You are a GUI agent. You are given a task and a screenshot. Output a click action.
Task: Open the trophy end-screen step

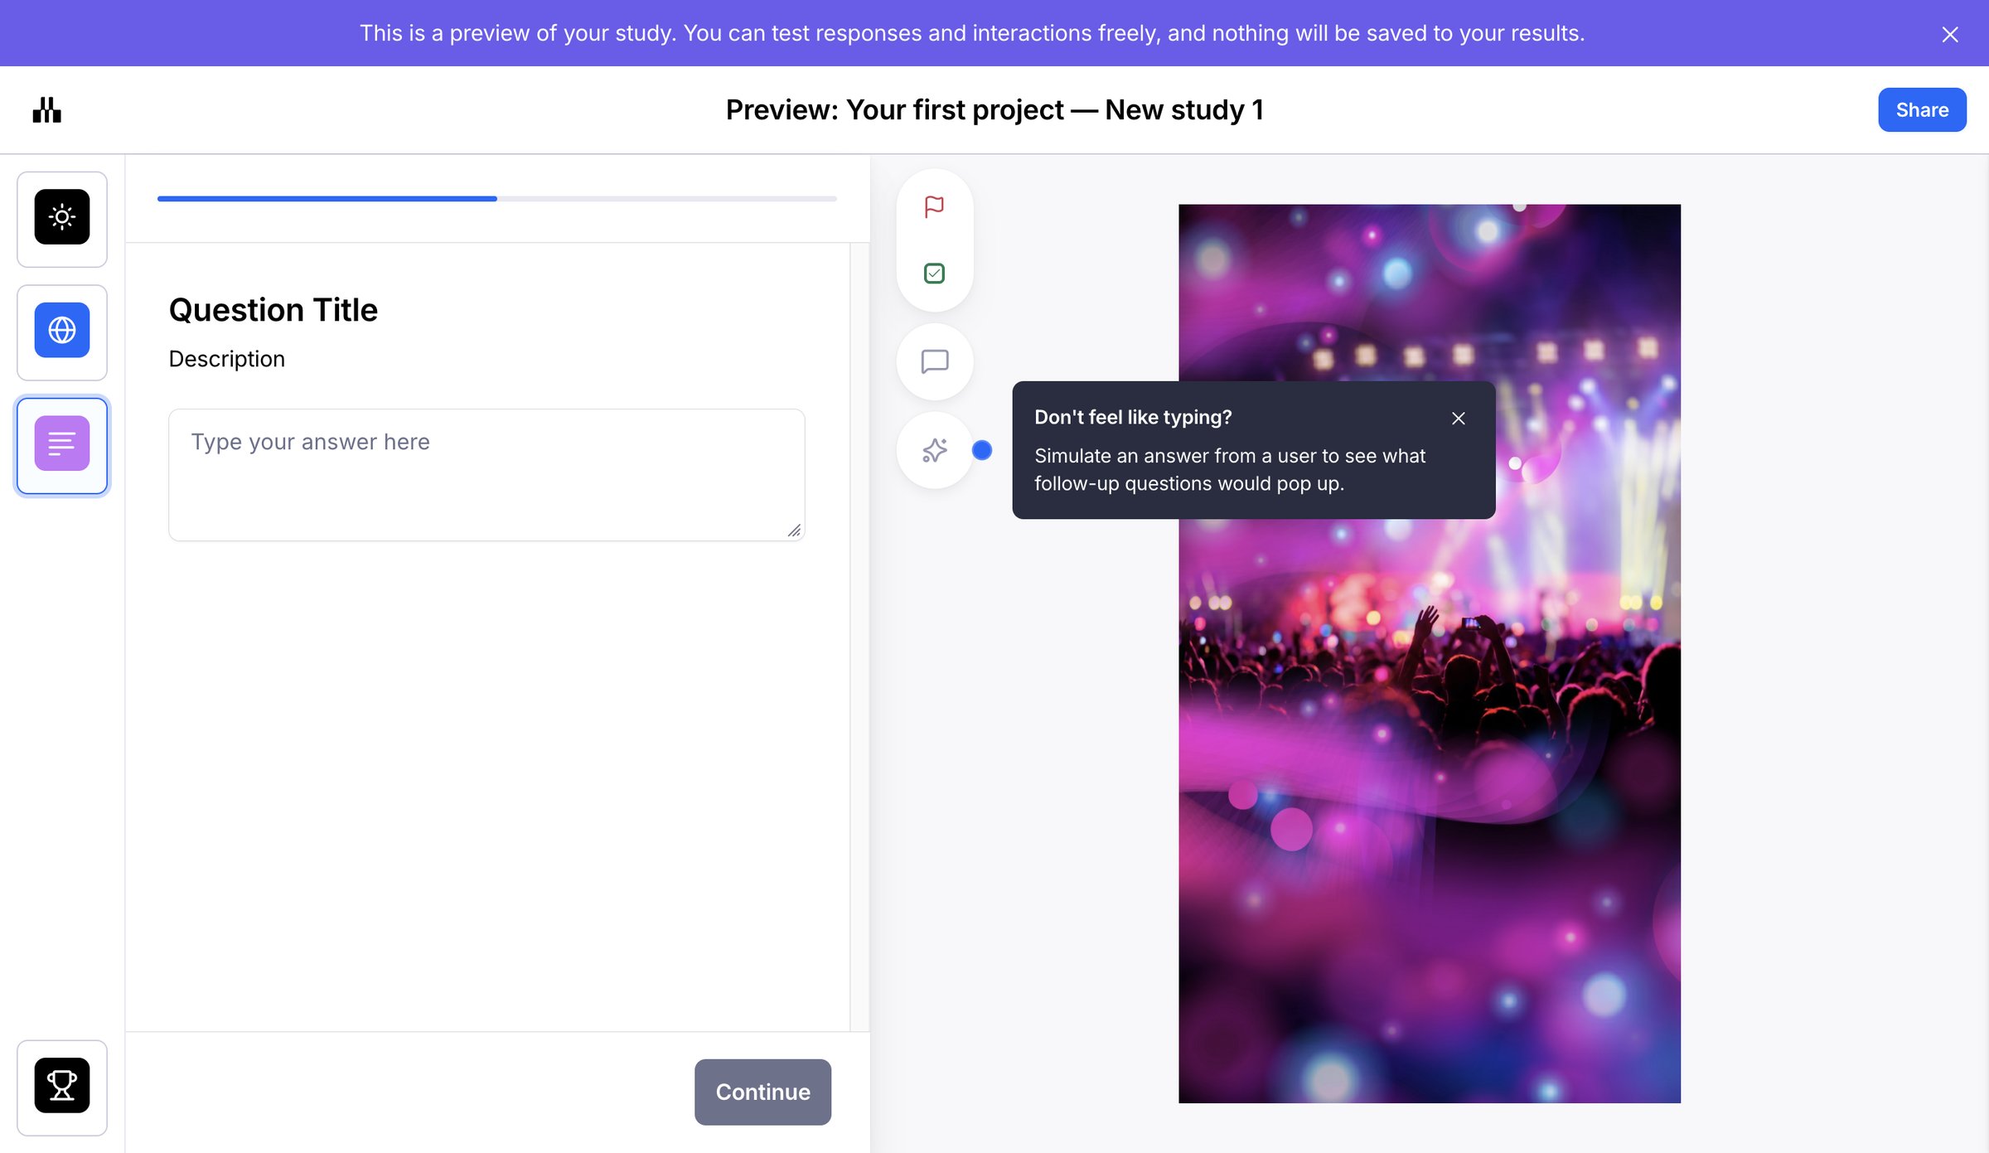coord(62,1087)
